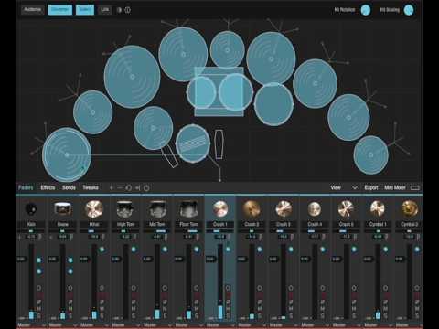This screenshot has width=439, height=329.
Task: Click the Snare channel name label
Action: (x=63, y=225)
